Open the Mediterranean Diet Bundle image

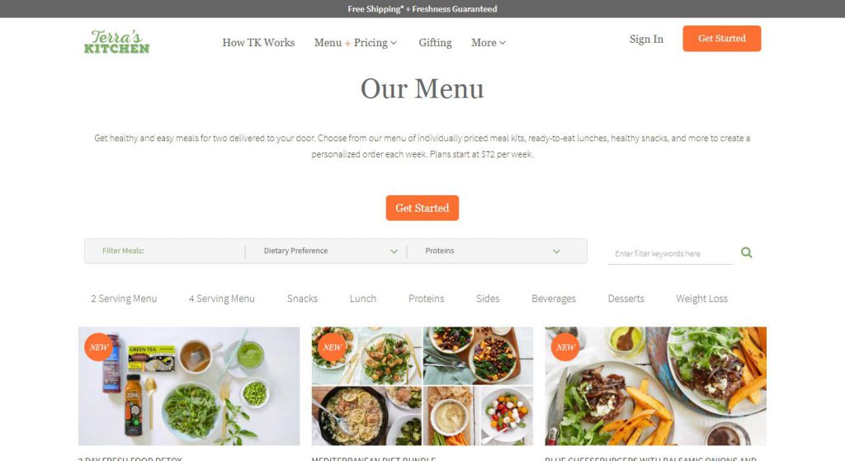pos(422,386)
